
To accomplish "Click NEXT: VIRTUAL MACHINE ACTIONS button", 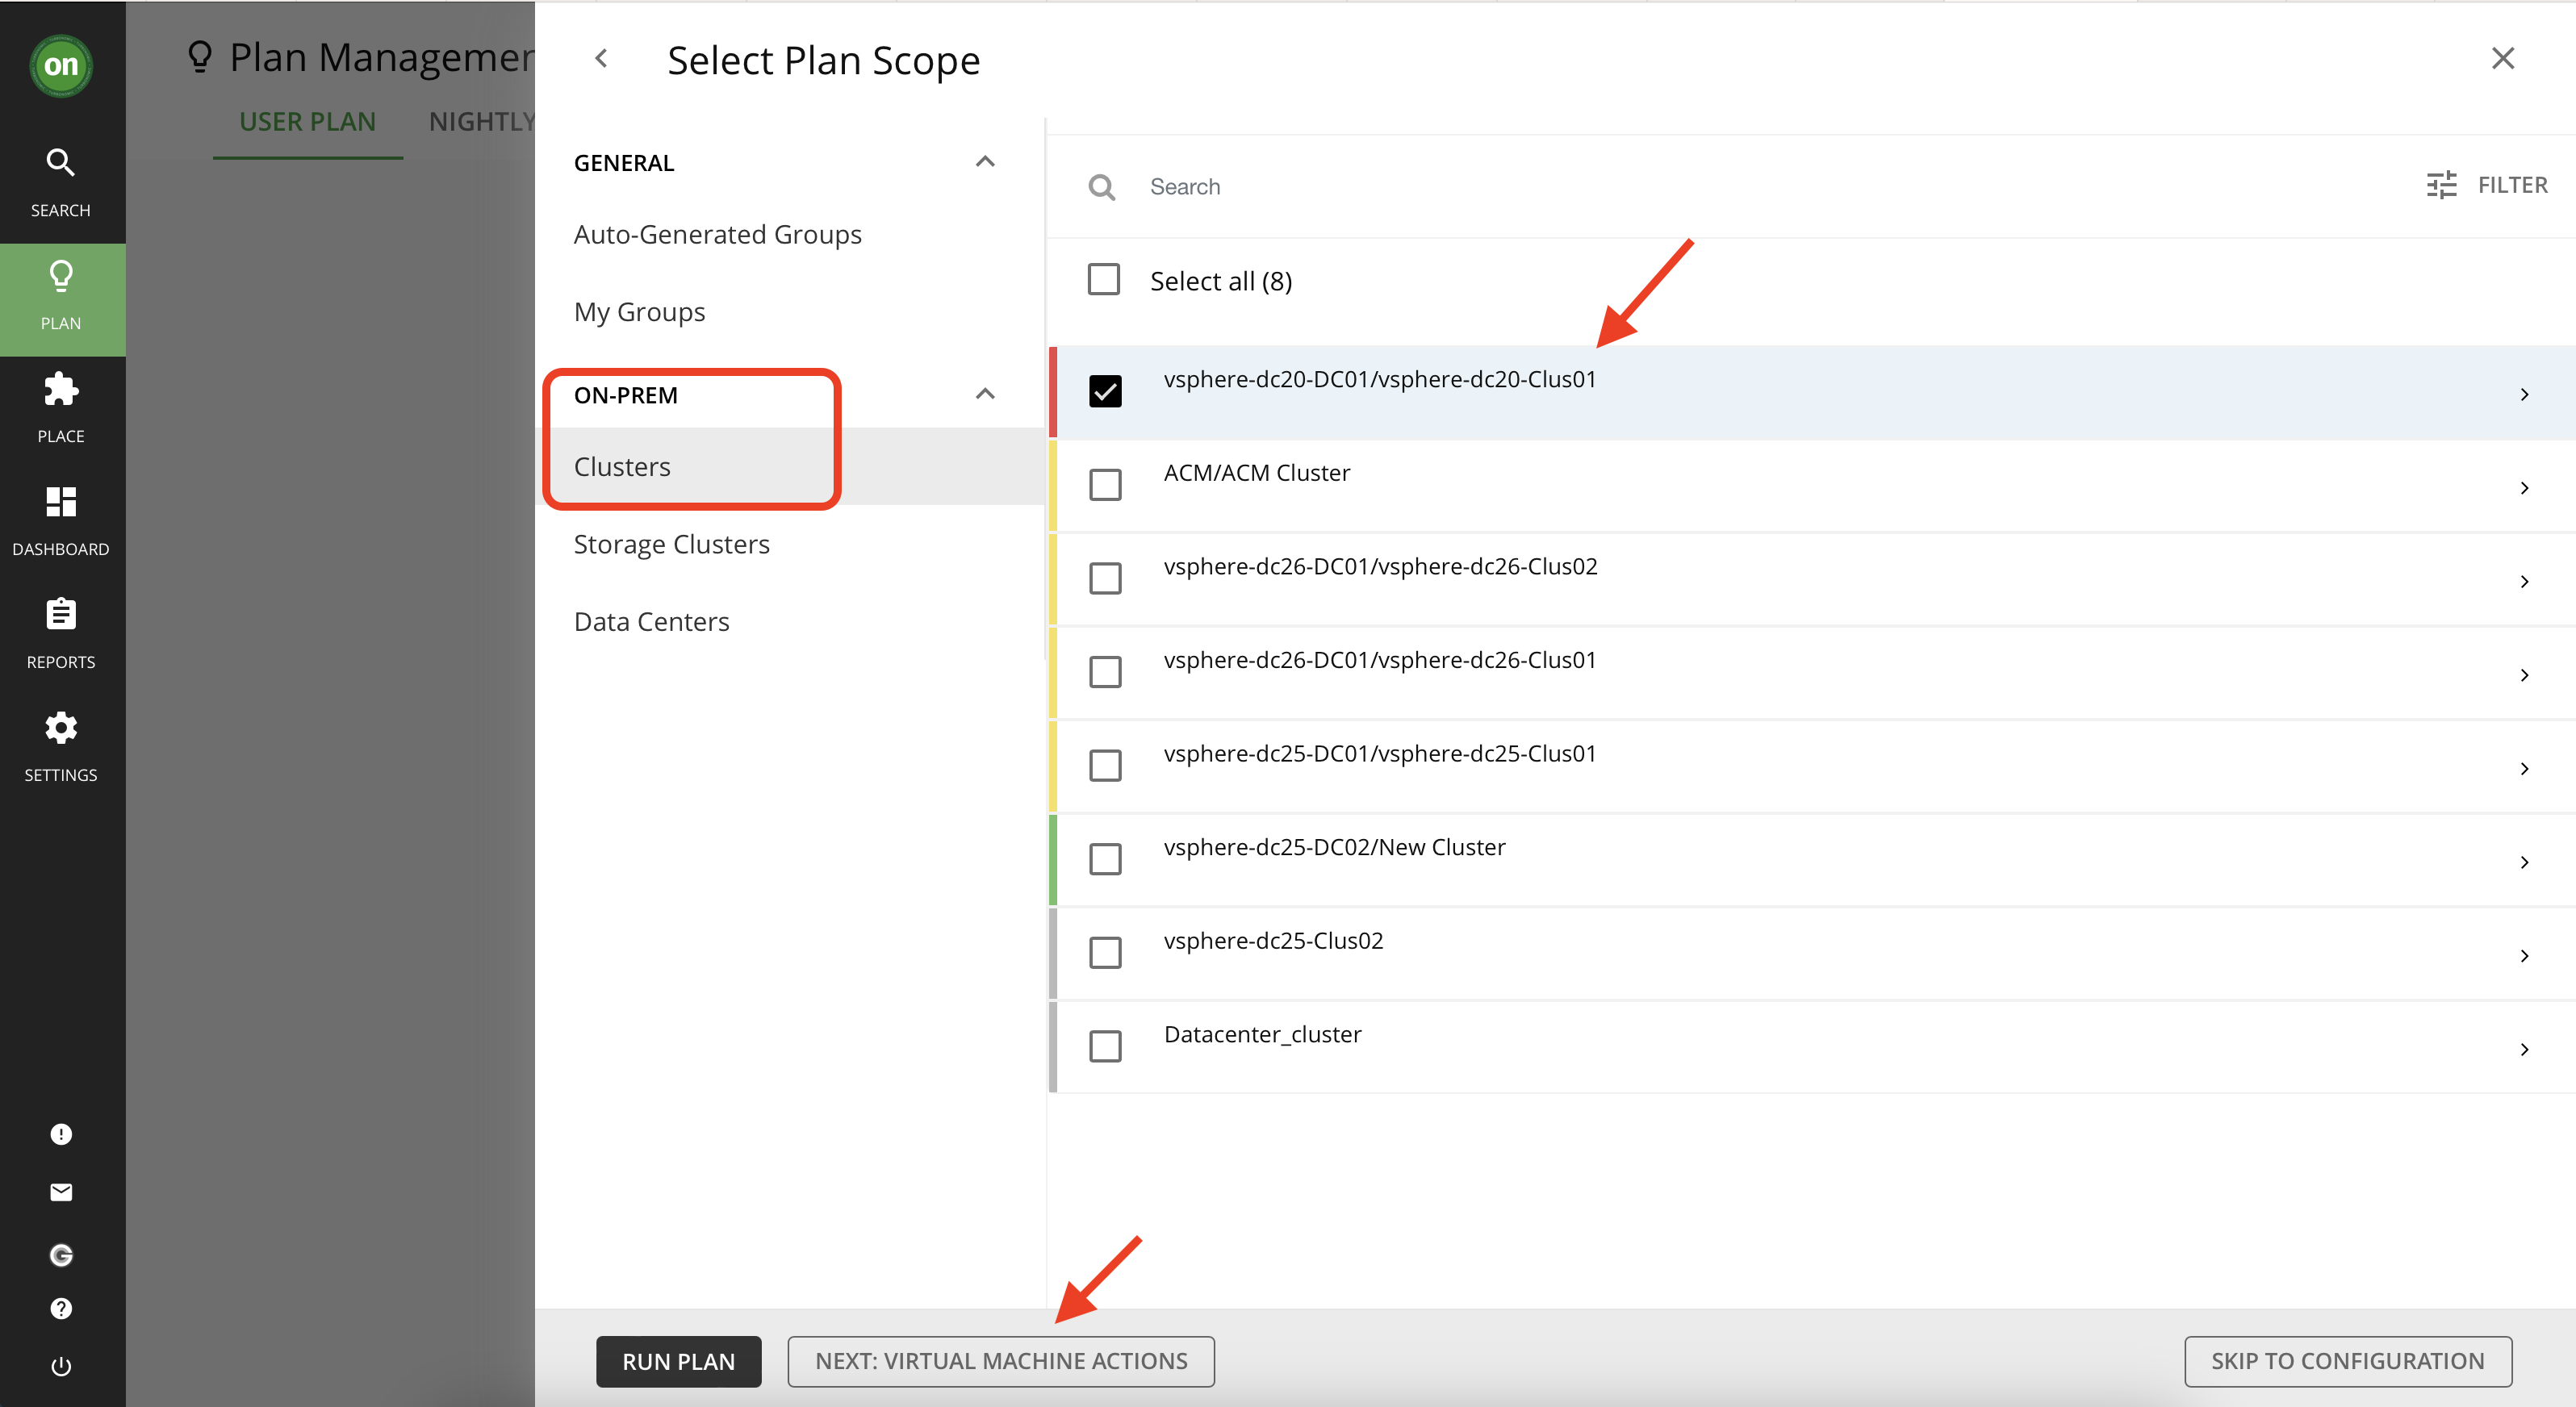I will 1001,1361.
